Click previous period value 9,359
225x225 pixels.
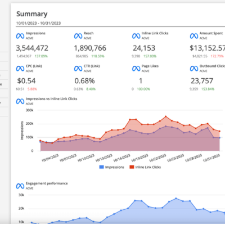(x=193, y=89)
